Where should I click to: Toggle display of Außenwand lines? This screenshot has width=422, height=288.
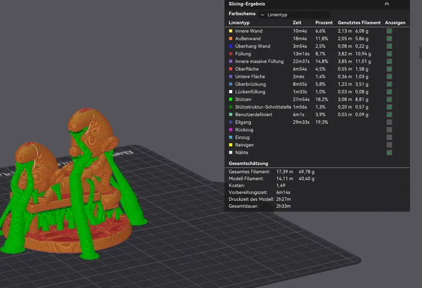tap(389, 38)
